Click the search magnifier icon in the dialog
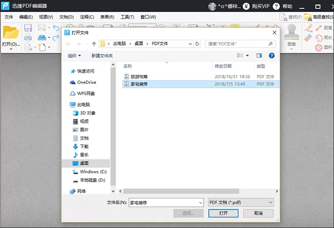 [x=270, y=44]
